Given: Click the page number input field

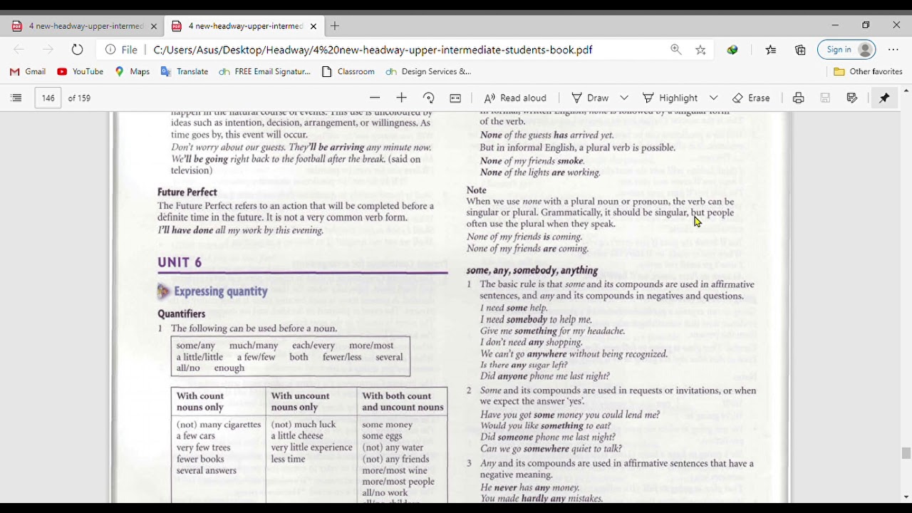Looking at the screenshot, I should coord(48,98).
